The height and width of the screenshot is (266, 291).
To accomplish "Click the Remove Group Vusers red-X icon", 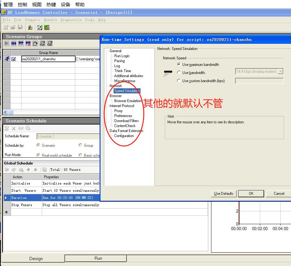I will 28,43.
